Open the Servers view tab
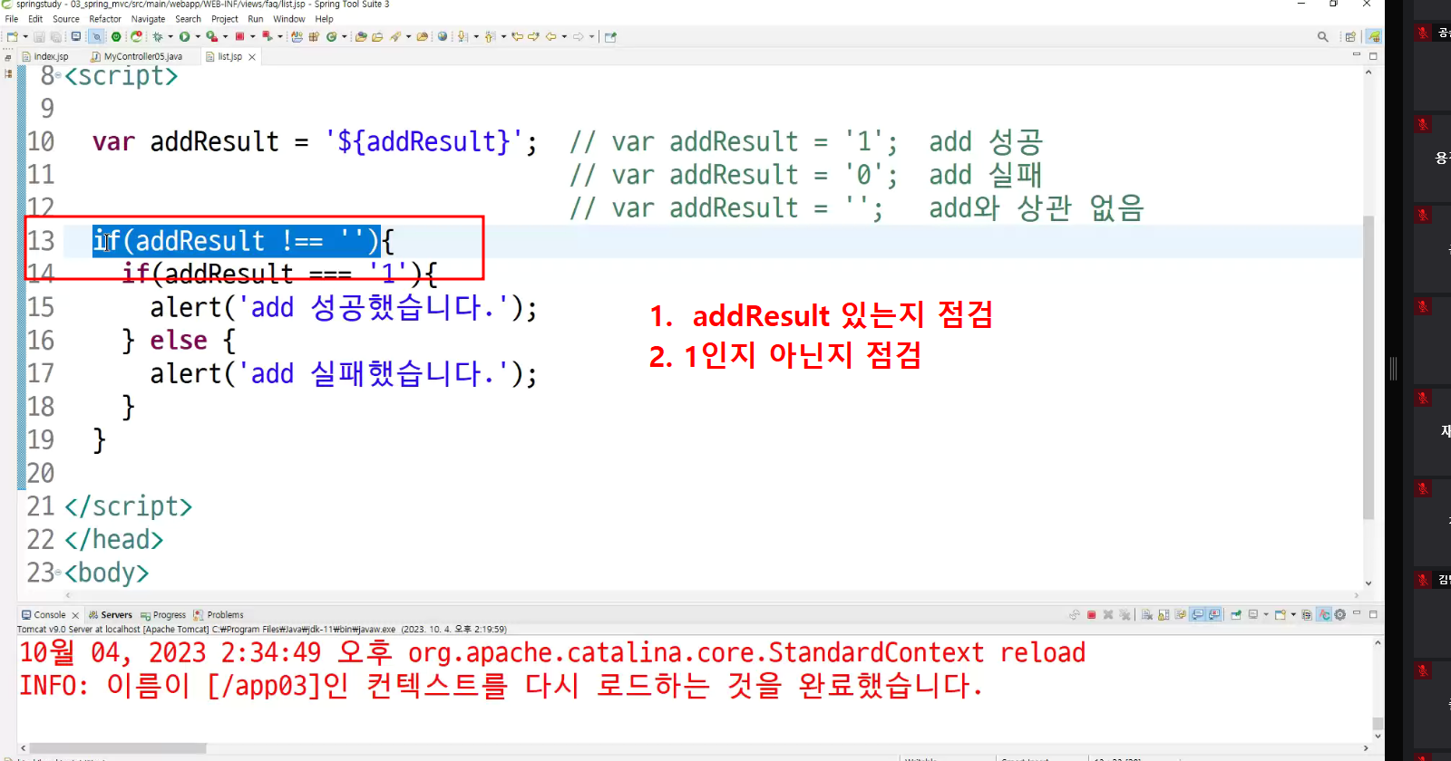This screenshot has width=1451, height=761. 111,615
